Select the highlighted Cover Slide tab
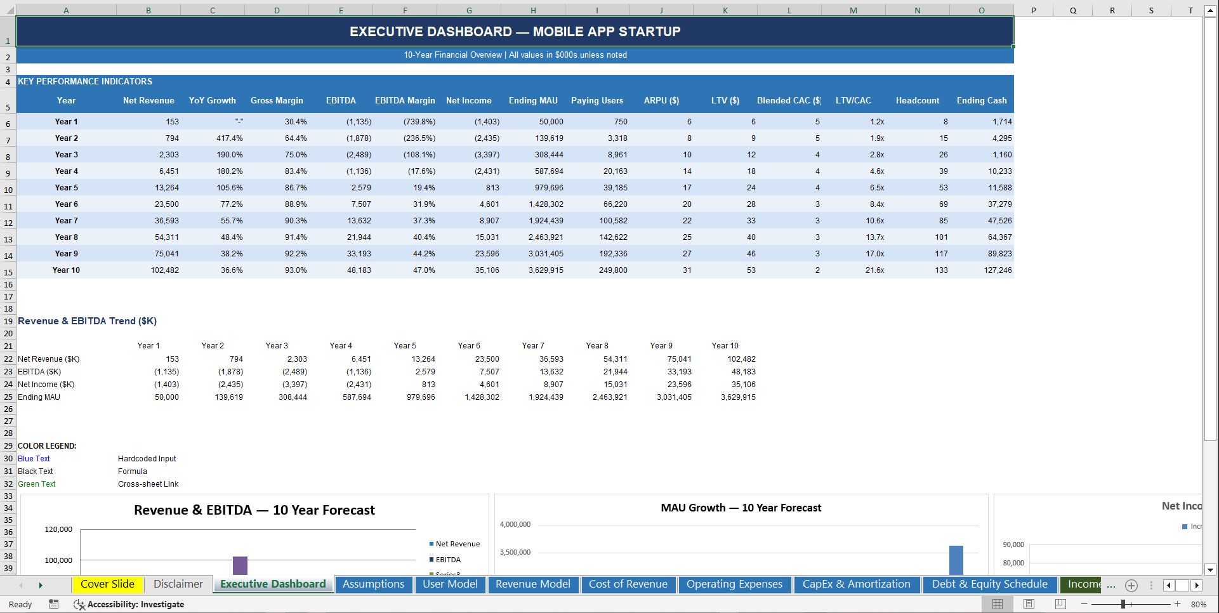Screen dimensions: 1219x613 [x=108, y=584]
